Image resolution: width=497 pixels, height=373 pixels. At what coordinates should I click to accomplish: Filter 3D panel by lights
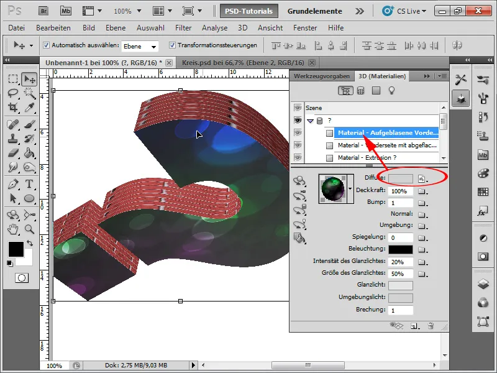[x=392, y=91]
